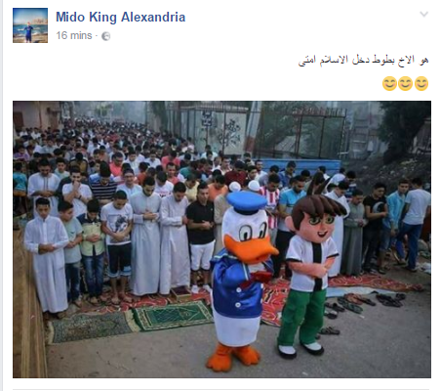
Task: Click the green prayer rug in the photo
Action: (x=173, y=316)
